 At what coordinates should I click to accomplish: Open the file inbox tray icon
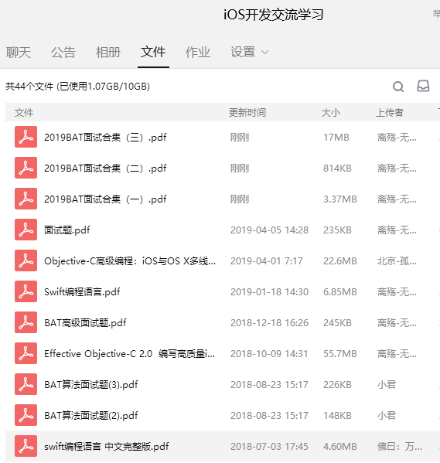coord(423,86)
